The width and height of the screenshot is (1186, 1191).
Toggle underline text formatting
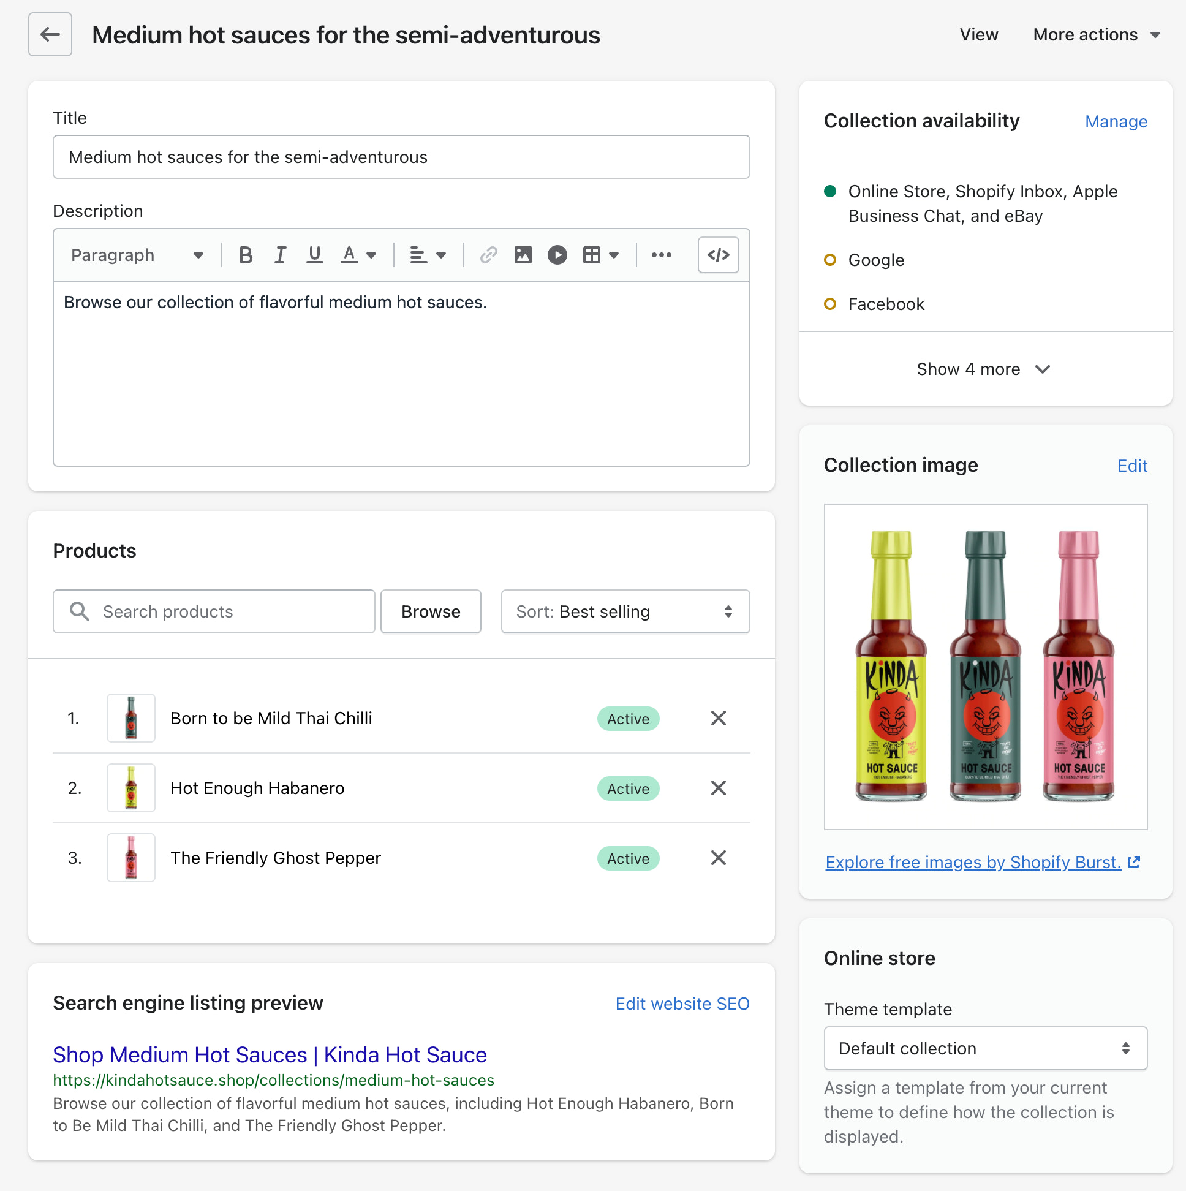pyautogui.click(x=314, y=255)
